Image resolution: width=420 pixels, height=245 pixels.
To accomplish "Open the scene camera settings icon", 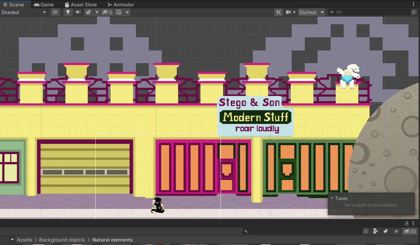I will click(x=288, y=12).
